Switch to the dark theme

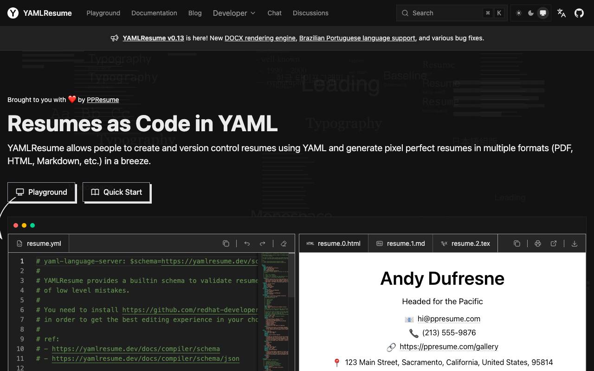click(x=531, y=13)
